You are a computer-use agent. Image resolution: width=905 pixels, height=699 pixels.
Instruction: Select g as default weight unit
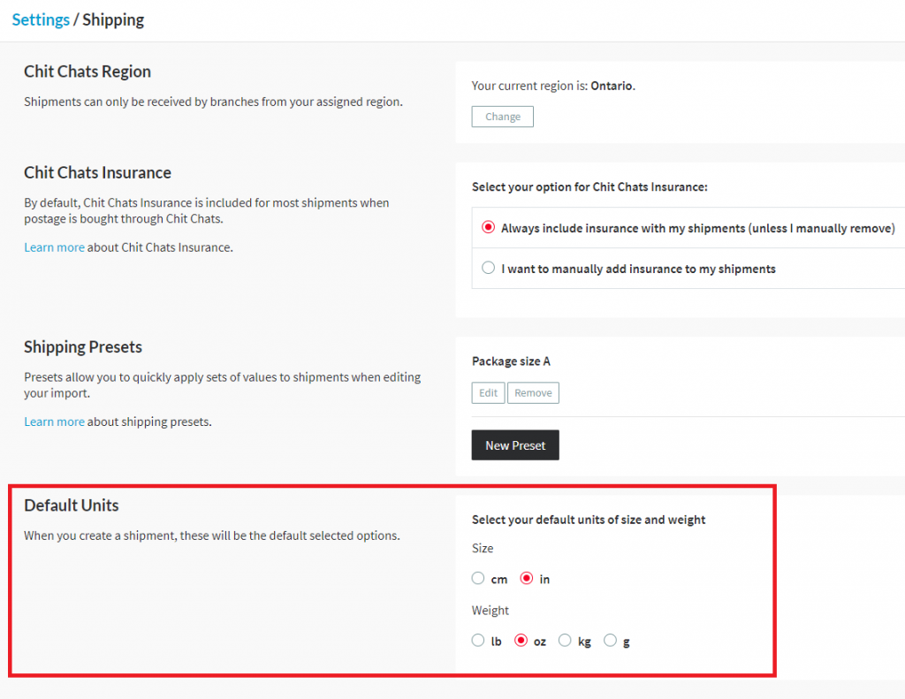coord(610,640)
